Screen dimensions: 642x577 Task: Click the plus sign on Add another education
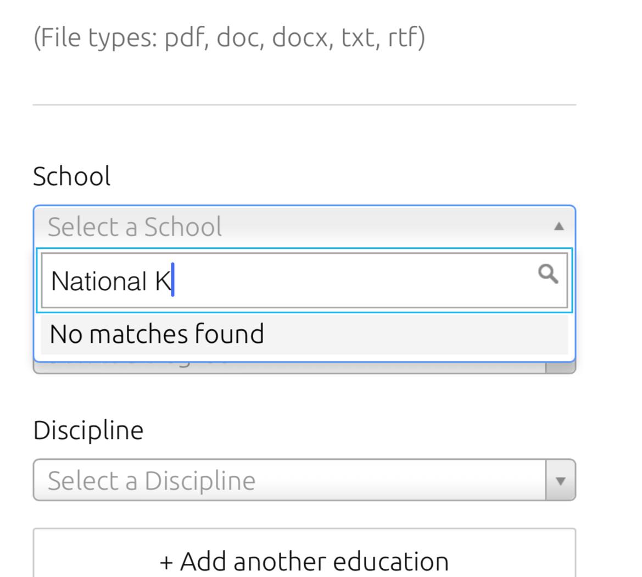coord(166,562)
